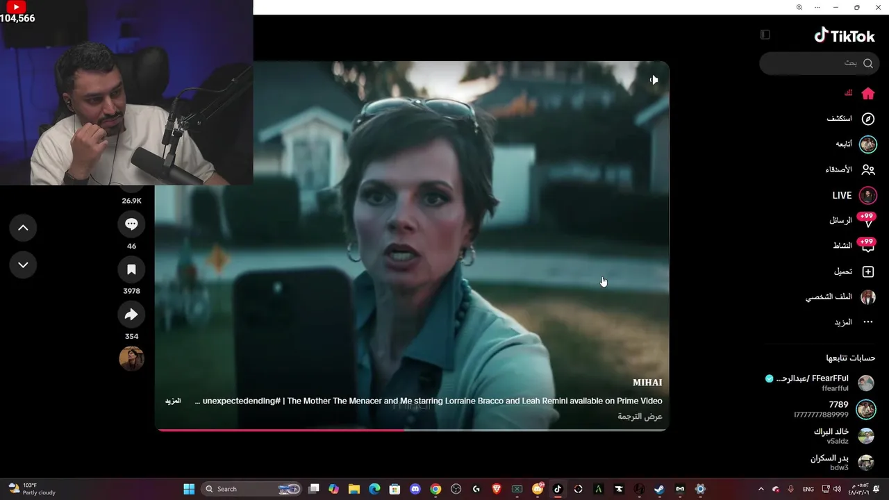Switch the ENG input language

[x=808, y=489]
